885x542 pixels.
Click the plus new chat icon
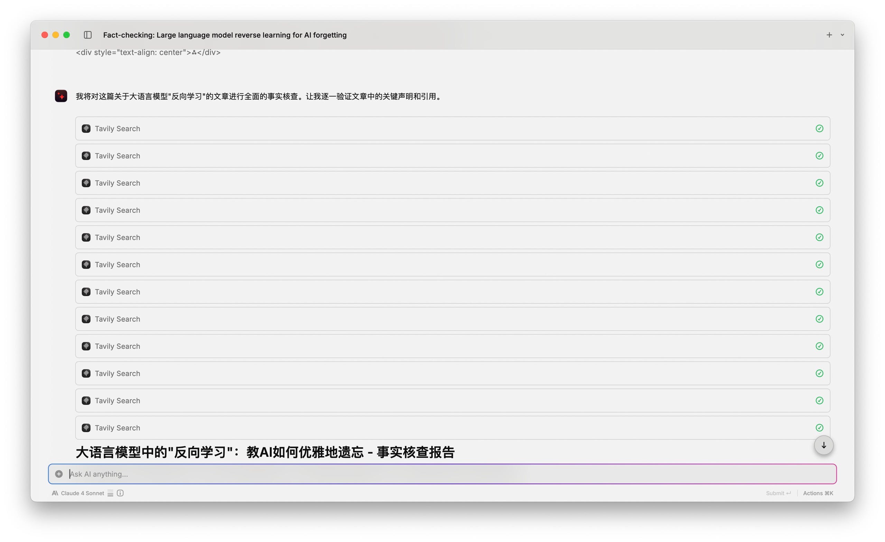829,35
